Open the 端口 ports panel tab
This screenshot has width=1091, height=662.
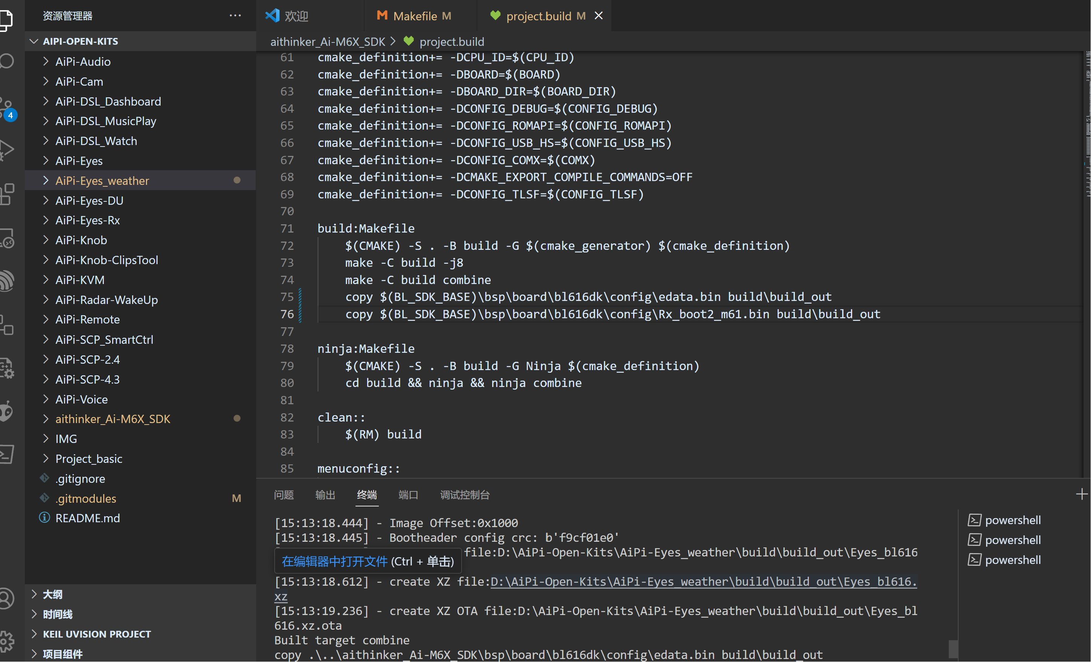[x=408, y=494]
